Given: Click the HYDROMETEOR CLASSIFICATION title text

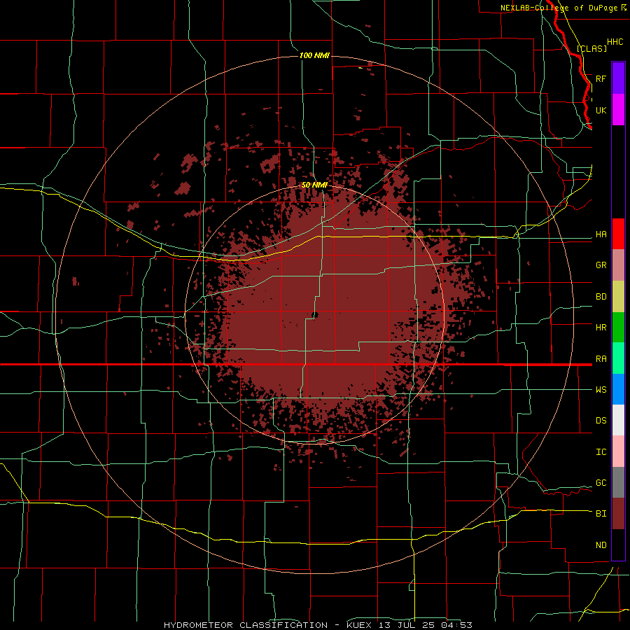Looking at the screenshot, I should pos(246,625).
